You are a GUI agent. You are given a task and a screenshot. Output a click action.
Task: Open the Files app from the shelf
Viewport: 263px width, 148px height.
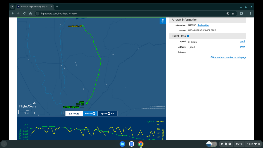122,144
